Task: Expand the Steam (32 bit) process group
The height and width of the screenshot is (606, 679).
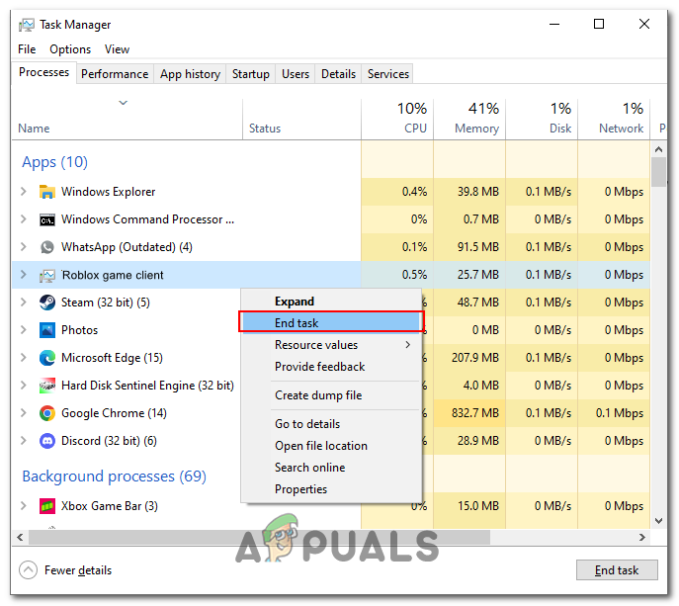Action: (x=24, y=303)
